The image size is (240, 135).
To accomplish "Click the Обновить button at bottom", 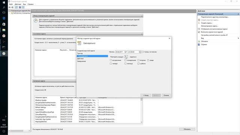I will [x=187, y=129].
